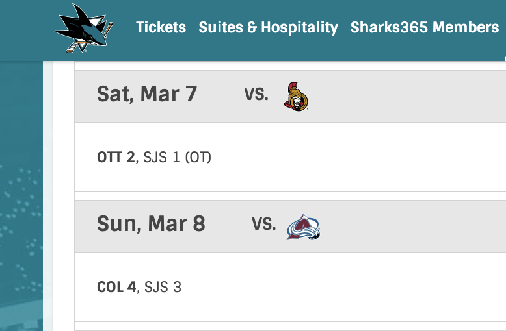Click the Ottawa Senators team logo
This screenshot has height=331, width=506.
point(296,97)
